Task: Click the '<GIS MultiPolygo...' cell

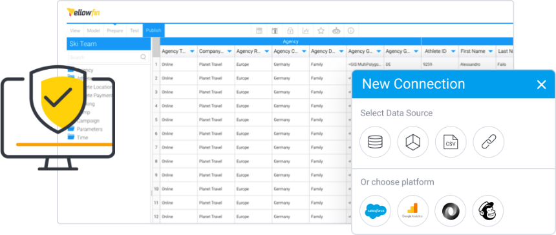Action: (365, 65)
